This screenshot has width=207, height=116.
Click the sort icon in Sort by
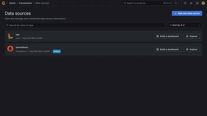pos(171,25)
